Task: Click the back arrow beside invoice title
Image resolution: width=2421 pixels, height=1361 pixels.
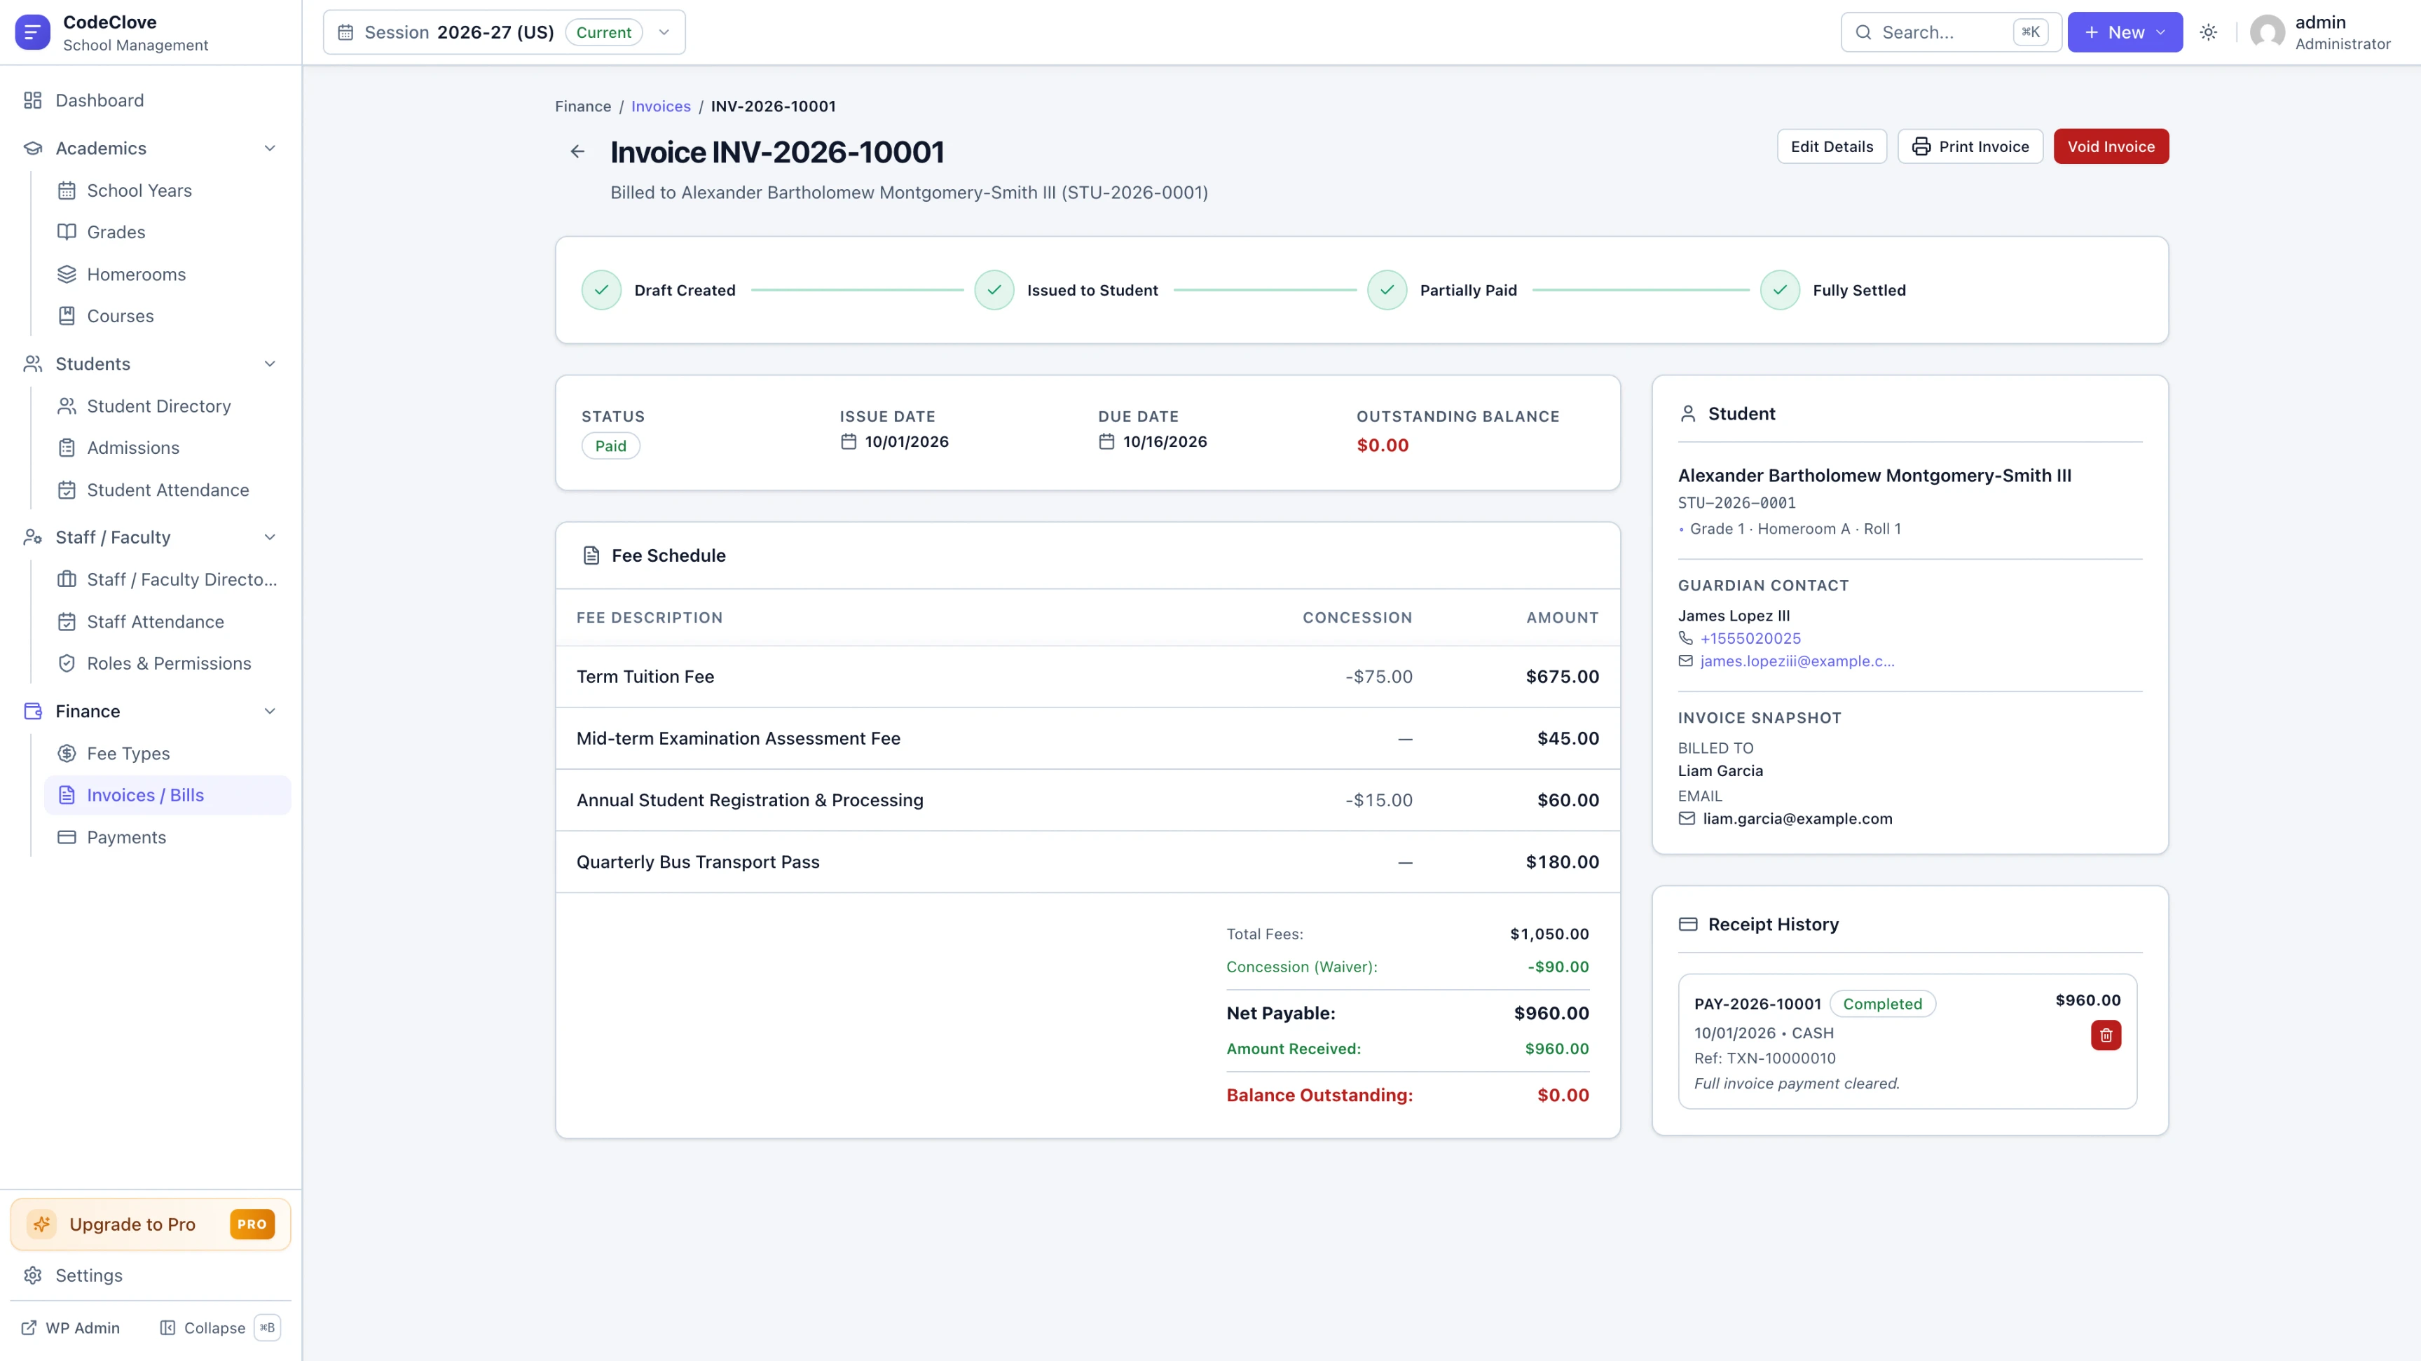Action: pos(577,151)
